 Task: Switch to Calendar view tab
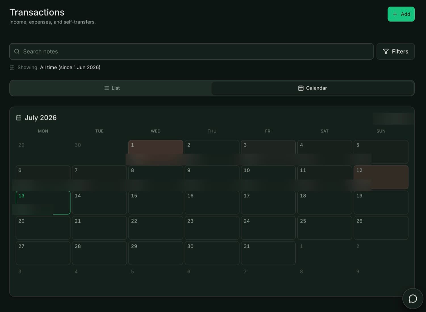pos(312,88)
